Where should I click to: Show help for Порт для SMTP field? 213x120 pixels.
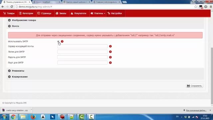tap(110, 63)
